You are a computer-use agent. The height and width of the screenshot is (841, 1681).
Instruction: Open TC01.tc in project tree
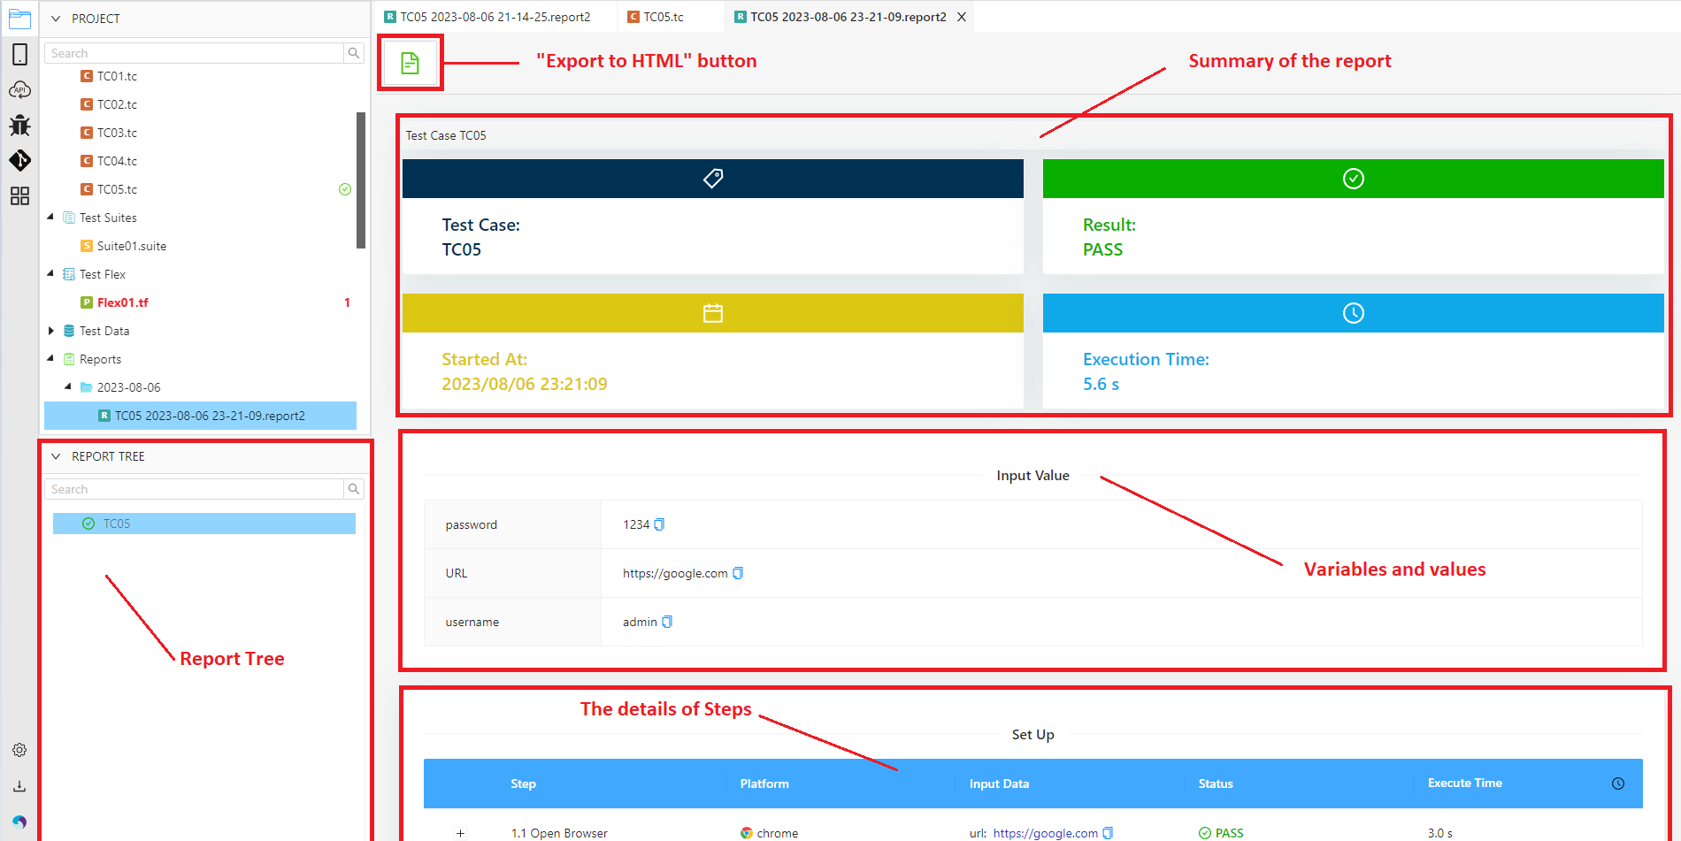coord(117,76)
